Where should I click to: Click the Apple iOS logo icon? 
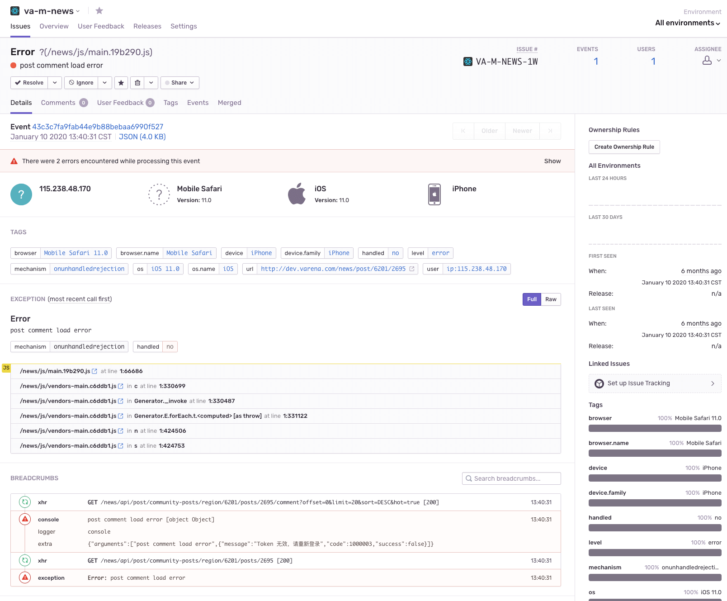(297, 194)
